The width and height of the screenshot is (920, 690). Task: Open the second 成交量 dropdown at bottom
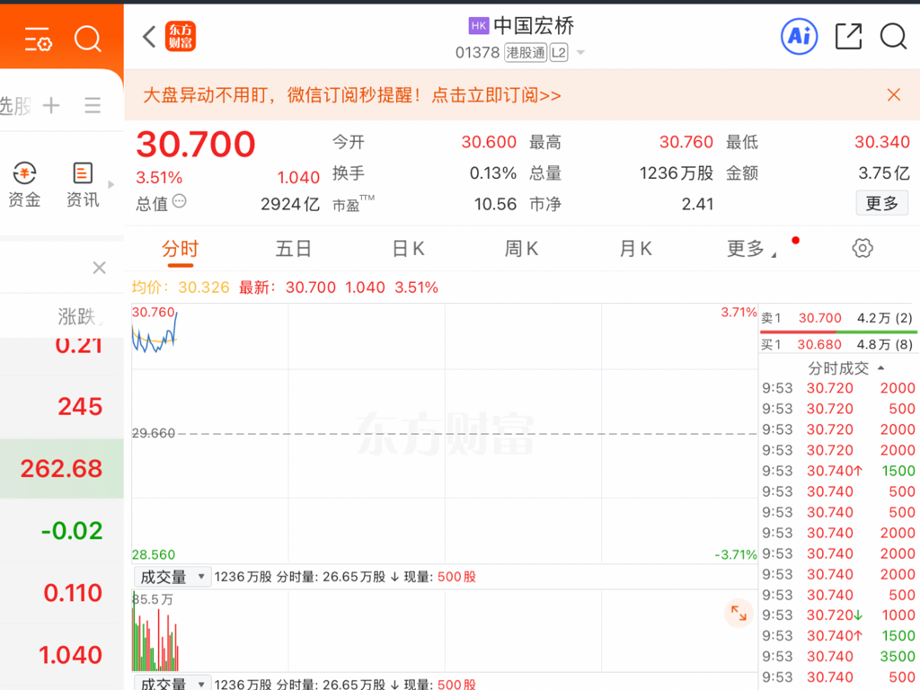tap(172, 683)
